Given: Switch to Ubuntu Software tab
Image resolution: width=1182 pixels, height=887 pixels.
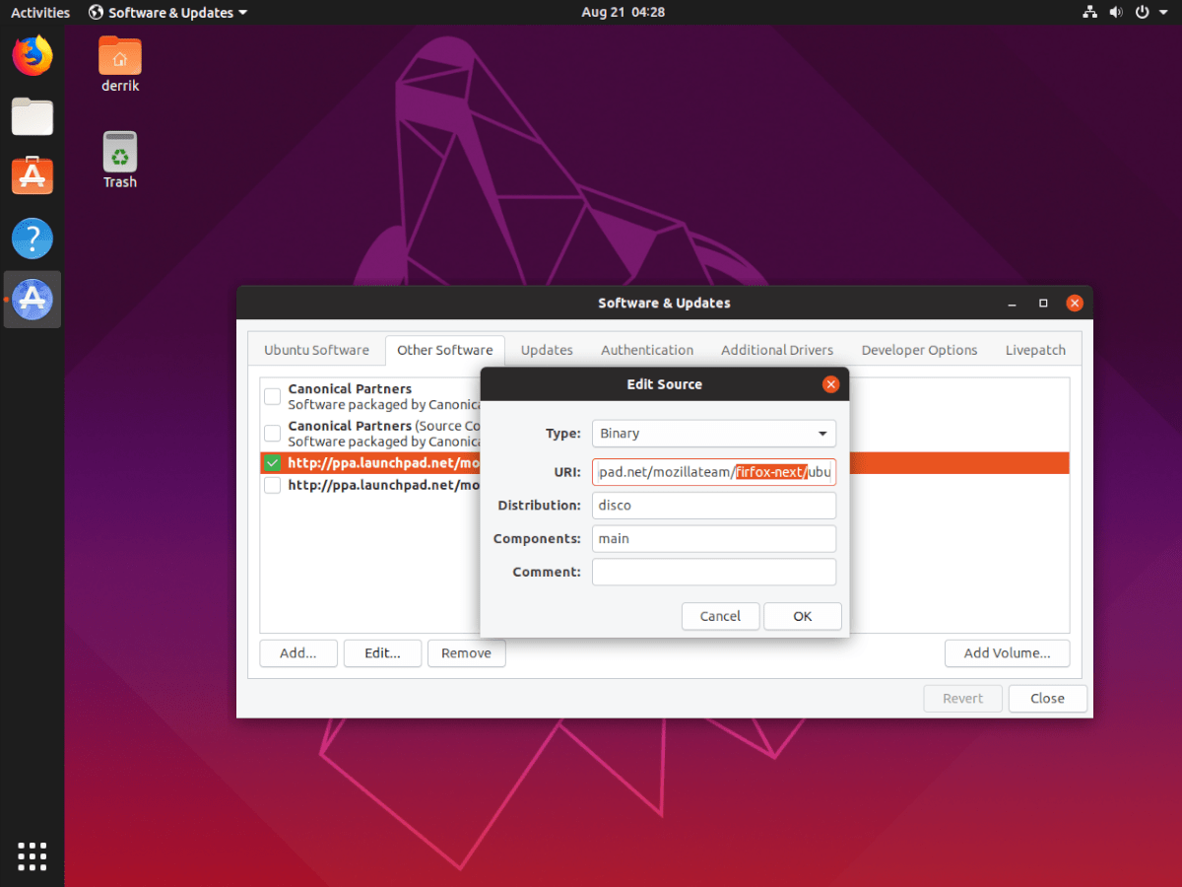Looking at the screenshot, I should click(x=316, y=350).
